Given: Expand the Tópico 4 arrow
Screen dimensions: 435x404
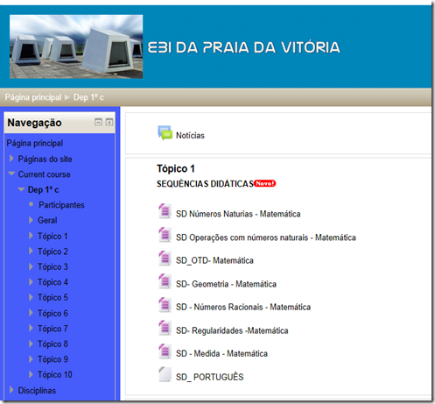Looking at the screenshot, I should [31, 282].
